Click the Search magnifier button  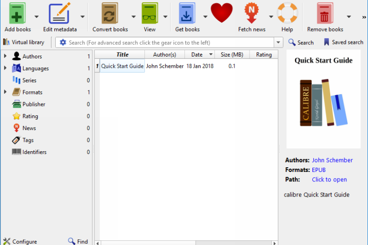pyautogui.click(x=301, y=42)
